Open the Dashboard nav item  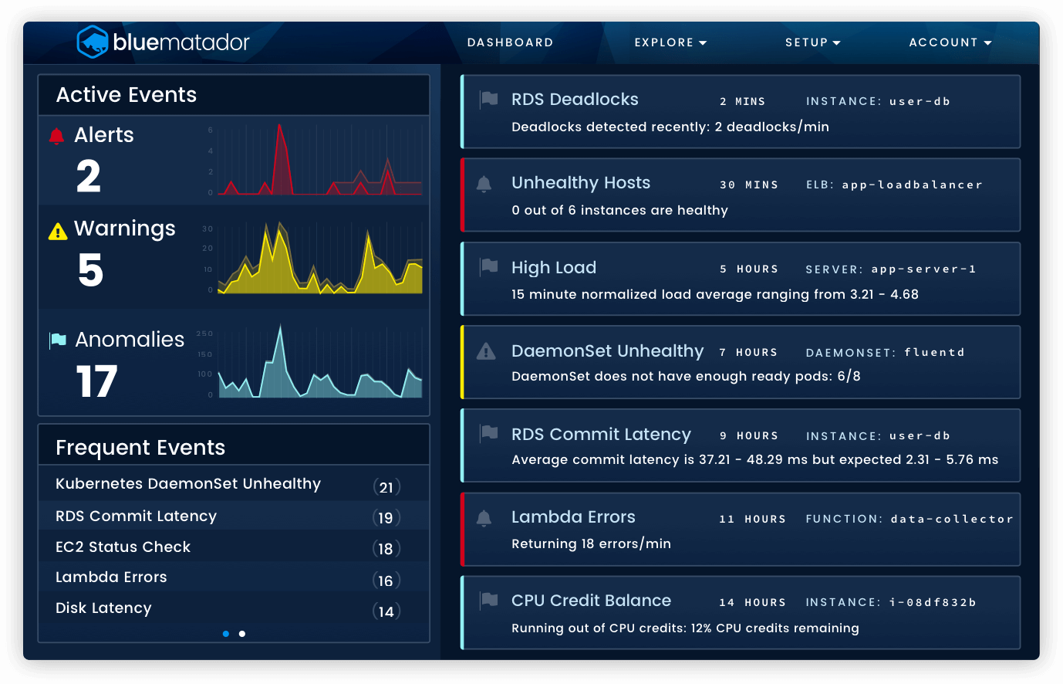click(511, 42)
